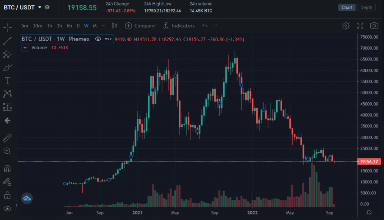This screenshot has width=384, height=220.
Task: Take a chart snapshot with the camera icon
Action: tap(374, 26)
